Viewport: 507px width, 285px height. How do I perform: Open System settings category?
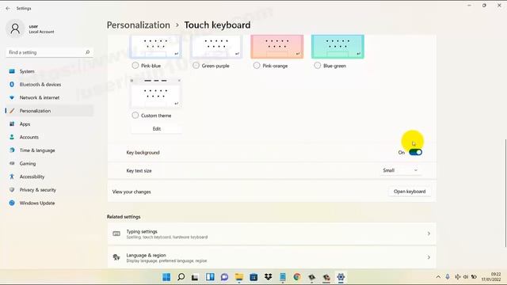[x=49, y=71]
